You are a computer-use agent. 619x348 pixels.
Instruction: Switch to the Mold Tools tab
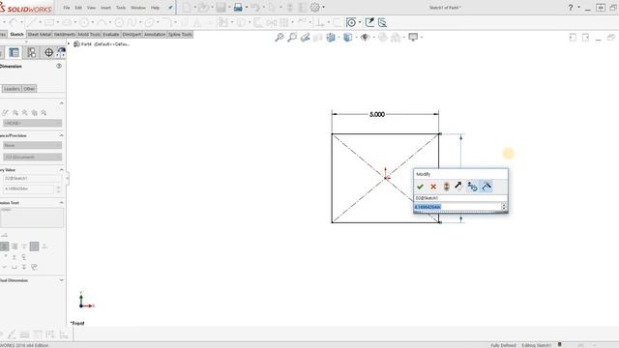click(x=89, y=35)
